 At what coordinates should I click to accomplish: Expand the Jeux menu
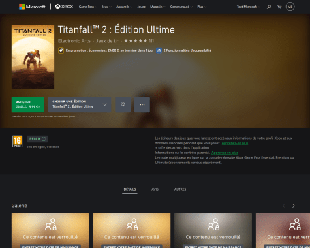click(106, 7)
